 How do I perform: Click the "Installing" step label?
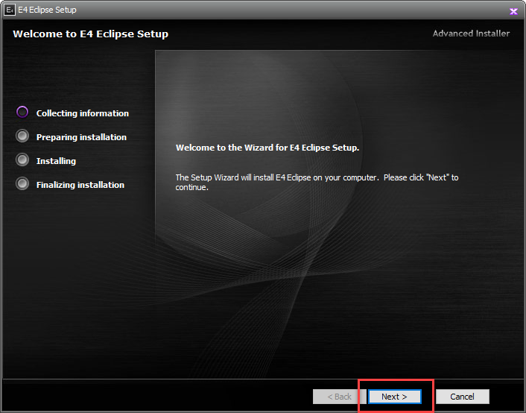(56, 161)
